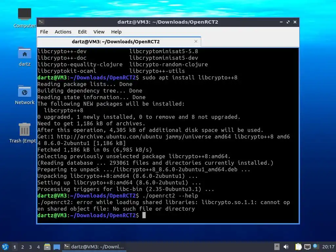Click the 'libcryptokit-ocaml' package name

(67, 71)
